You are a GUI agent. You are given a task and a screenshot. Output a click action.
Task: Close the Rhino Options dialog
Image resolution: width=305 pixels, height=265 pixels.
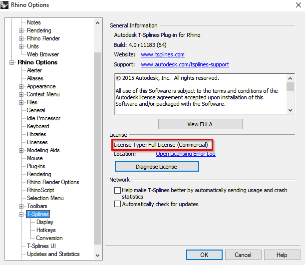(299, 5)
